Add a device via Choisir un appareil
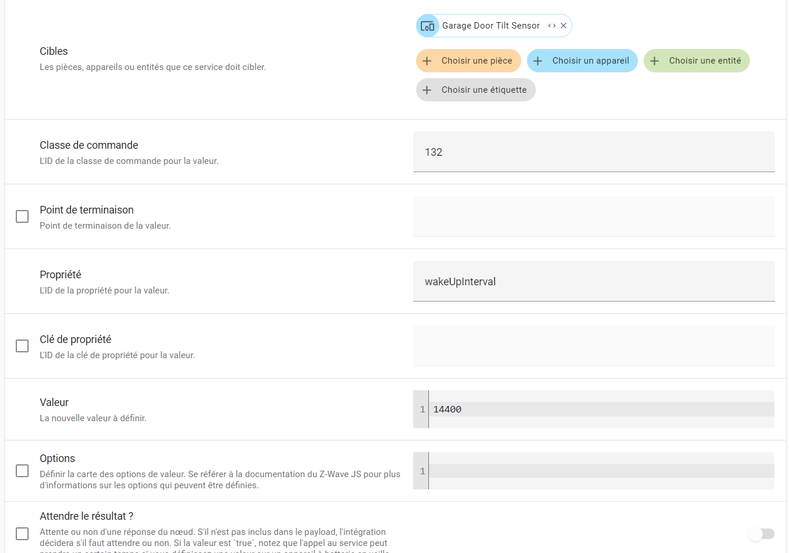Image resolution: width=789 pixels, height=553 pixels. pos(582,61)
